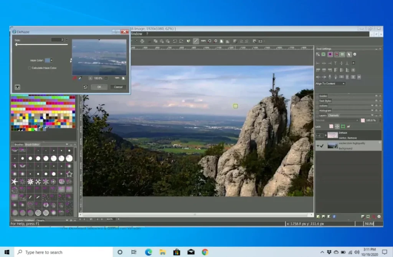Enable the Calculate Haze Color checkbox

coord(29,68)
